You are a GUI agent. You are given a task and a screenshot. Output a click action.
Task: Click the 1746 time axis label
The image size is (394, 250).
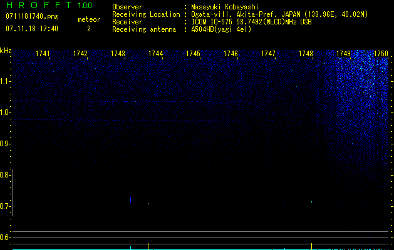click(231, 54)
